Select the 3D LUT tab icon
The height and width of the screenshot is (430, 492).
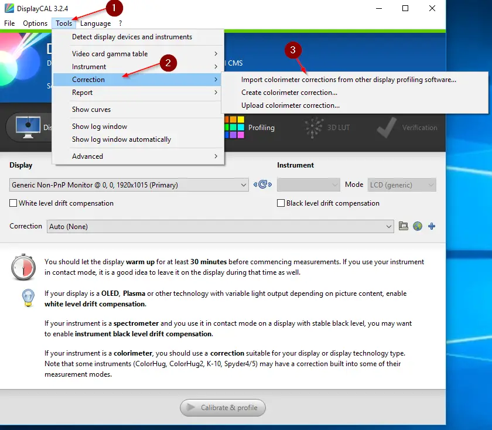314,128
